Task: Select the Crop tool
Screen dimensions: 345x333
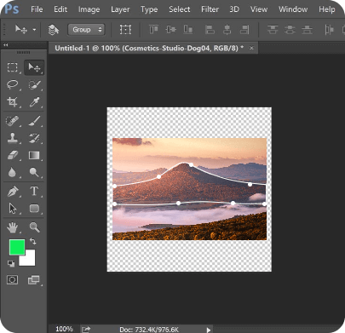Action: point(12,101)
